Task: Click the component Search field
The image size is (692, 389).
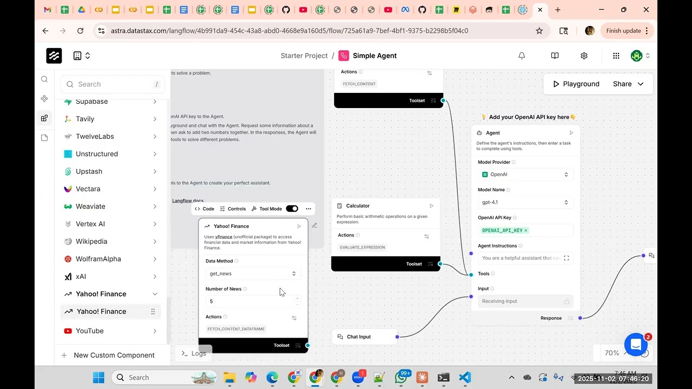Action: click(112, 84)
